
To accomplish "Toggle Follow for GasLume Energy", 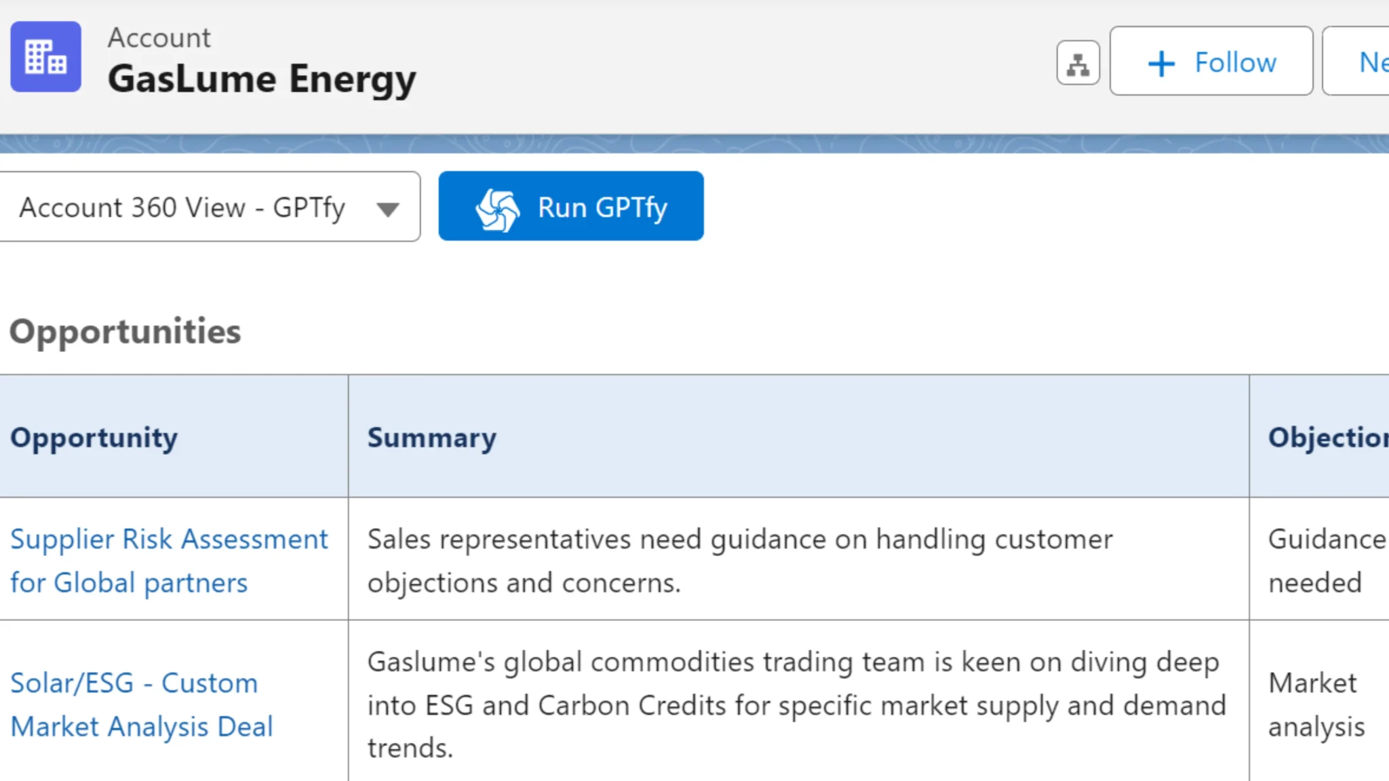I will [x=1211, y=62].
